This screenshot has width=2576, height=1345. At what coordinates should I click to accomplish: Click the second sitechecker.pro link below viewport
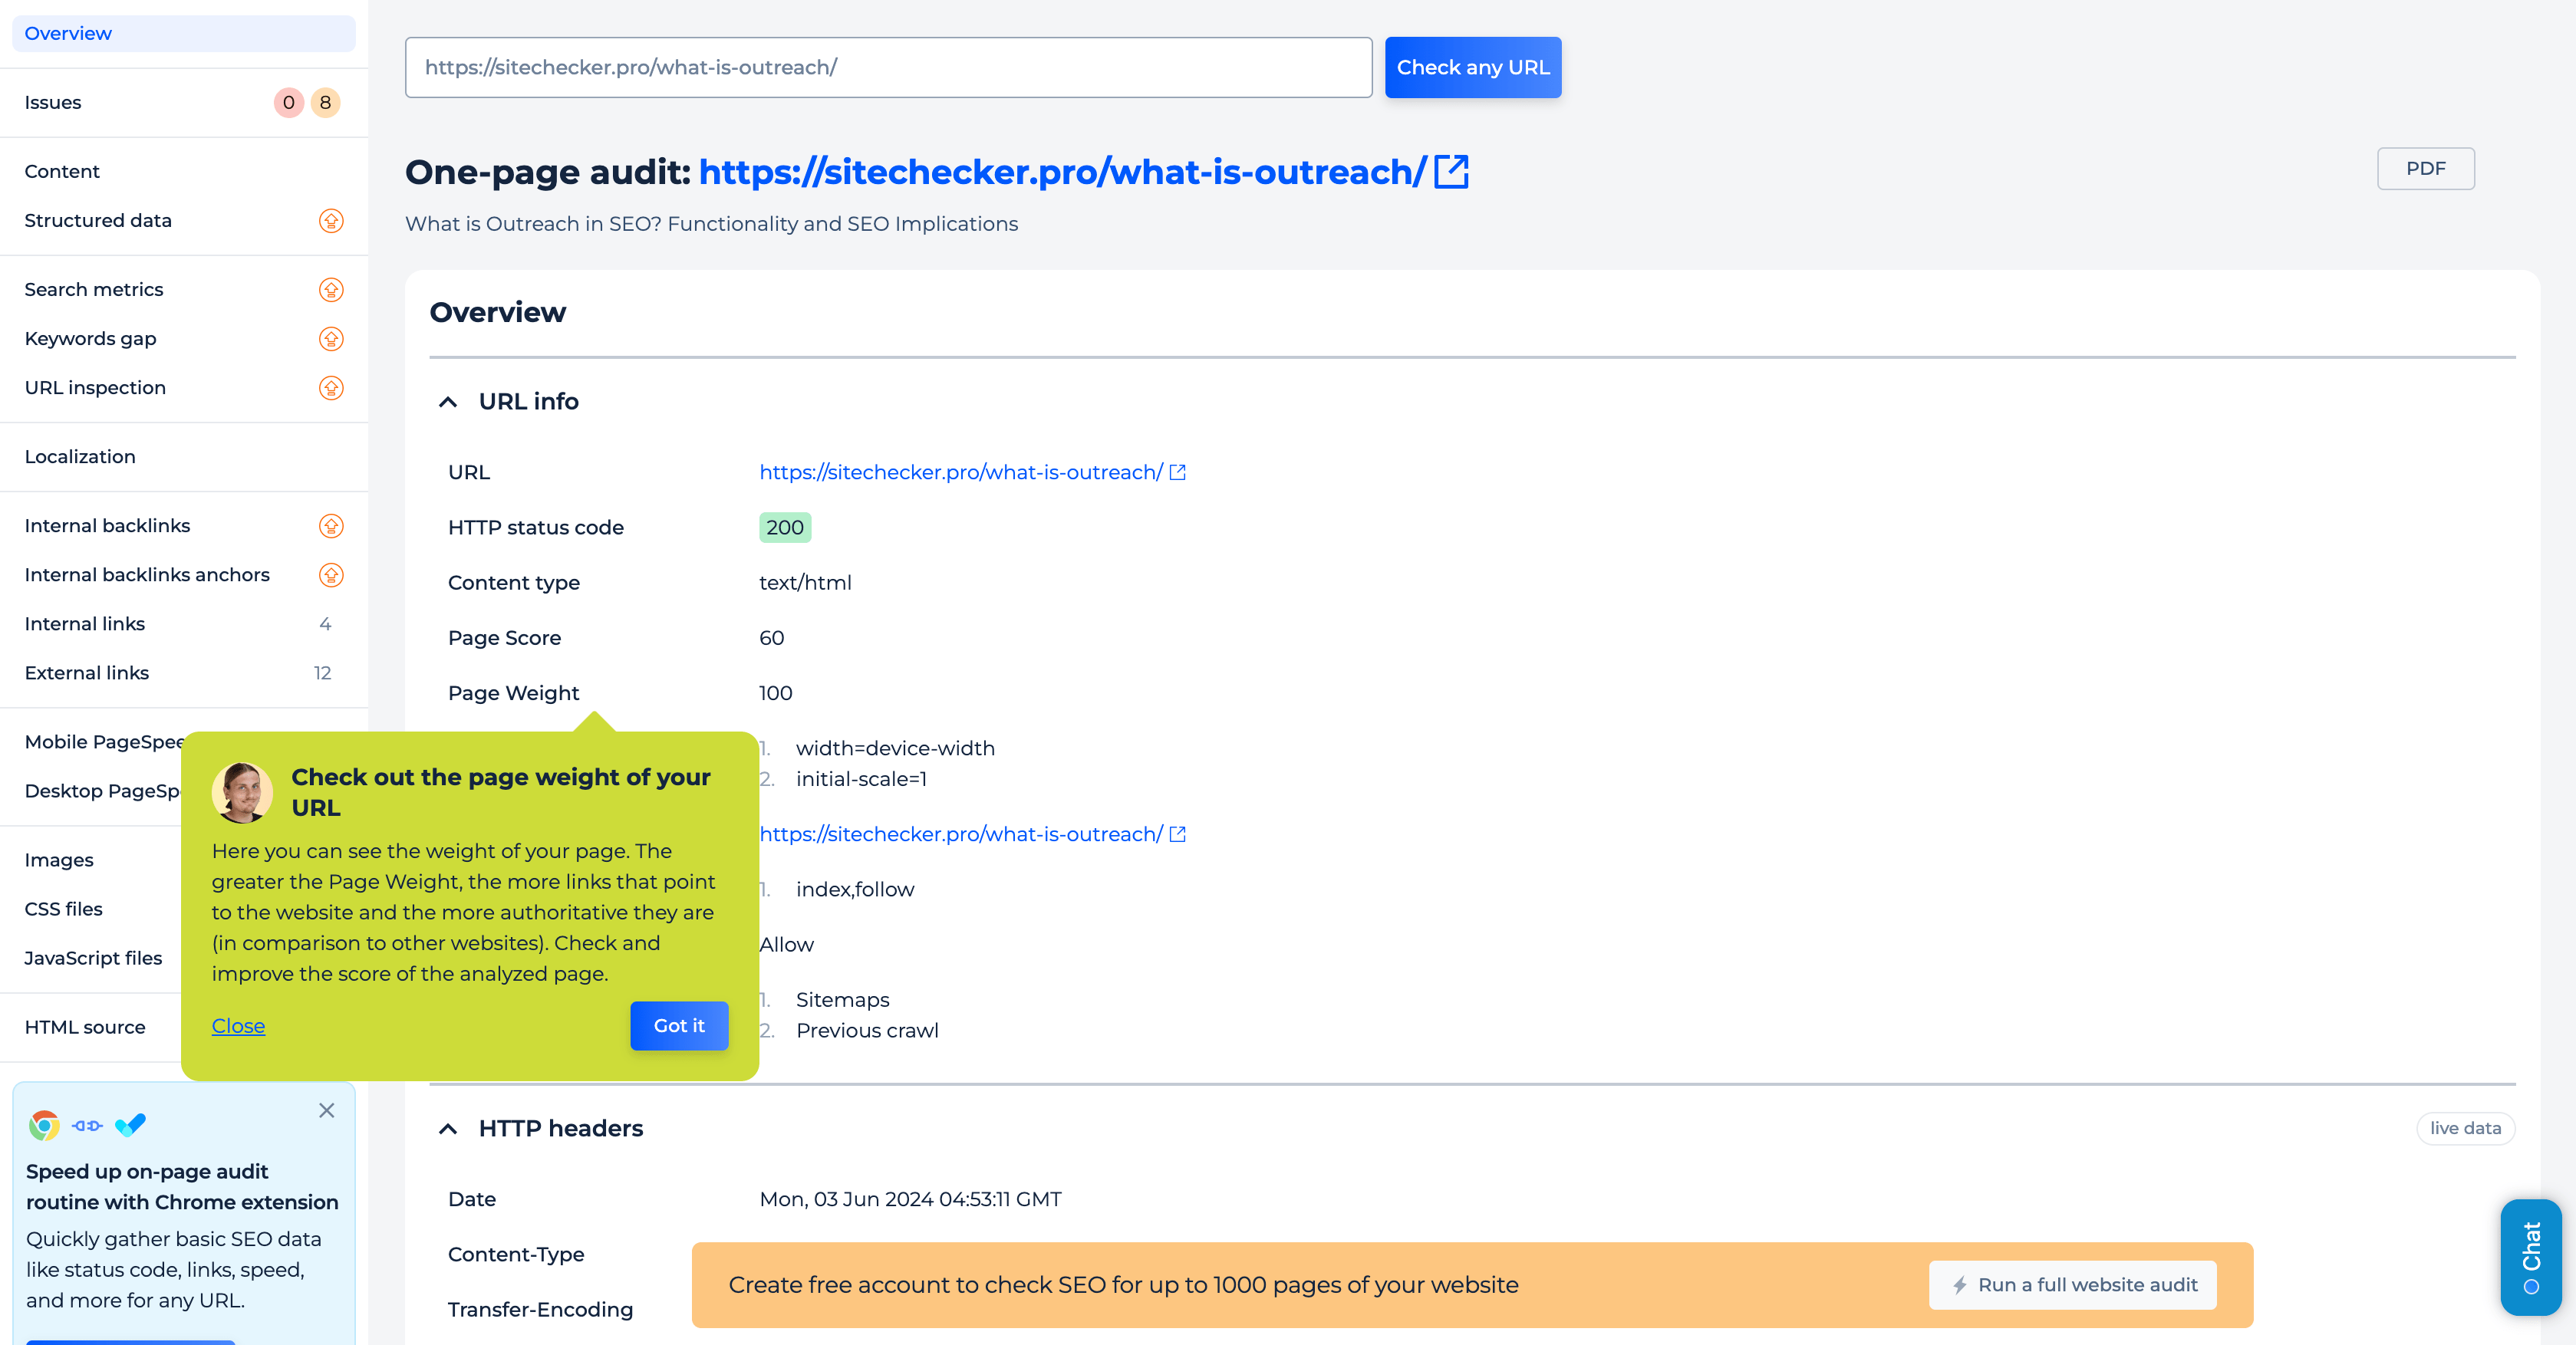click(x=960, y=834)
